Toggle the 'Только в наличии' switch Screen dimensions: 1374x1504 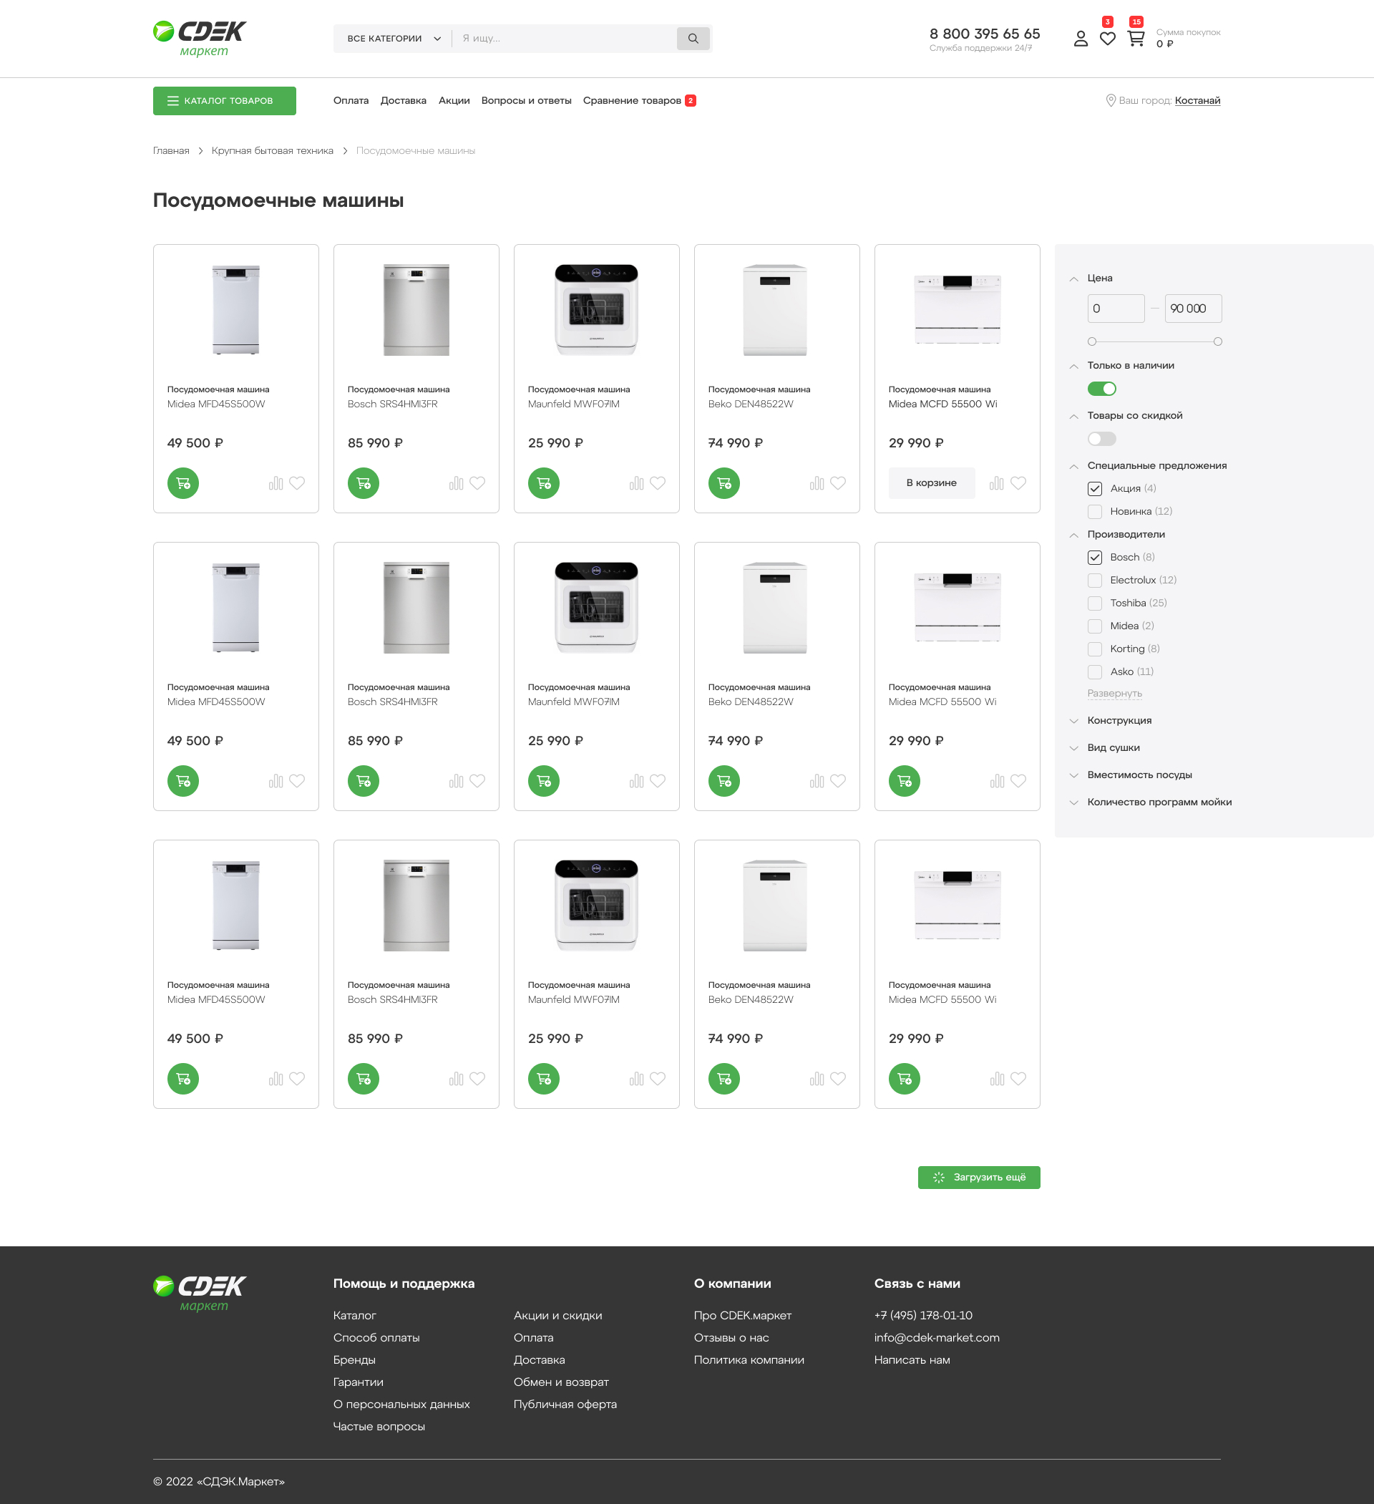[1101, 389]
